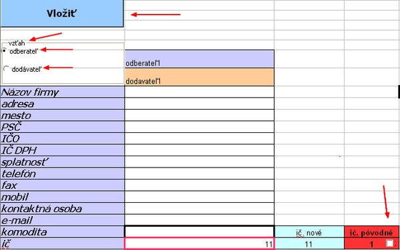Click the mobil input cell

pyautogui.click(x=199, y=197)
